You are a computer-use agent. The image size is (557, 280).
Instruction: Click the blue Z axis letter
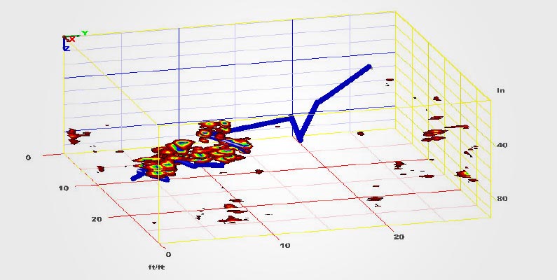67,48
